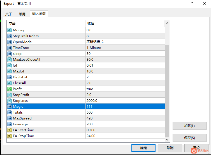Screen dimensions: 211x155
Task: Edit lot value 0.01
Action: 125,65
